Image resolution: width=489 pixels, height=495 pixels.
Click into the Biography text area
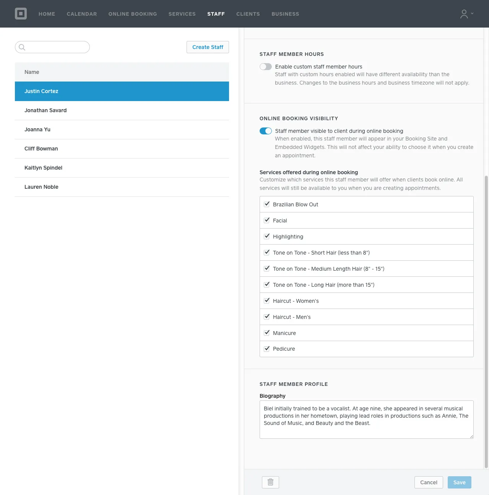(366, 419)
